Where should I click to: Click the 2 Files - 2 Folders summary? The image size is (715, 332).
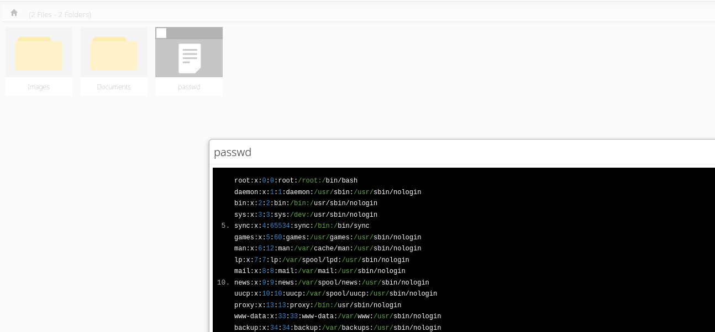pyautogui.click(x=60, y=14)
